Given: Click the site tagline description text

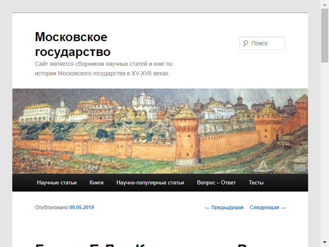Looking at the screenshot, I should coord(104,69).
